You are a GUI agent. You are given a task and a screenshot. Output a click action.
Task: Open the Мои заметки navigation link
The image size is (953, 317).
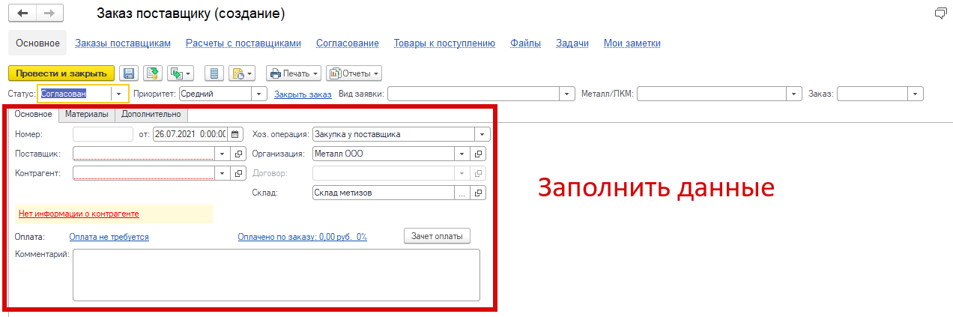coord(632,43)
